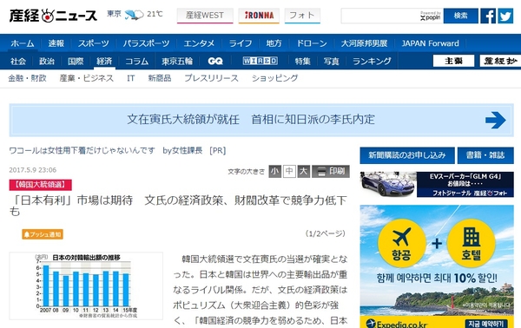This screenshot has height=328, width=521.
Task: Click the Sankei News logo
Action: [x=53, y=16]
